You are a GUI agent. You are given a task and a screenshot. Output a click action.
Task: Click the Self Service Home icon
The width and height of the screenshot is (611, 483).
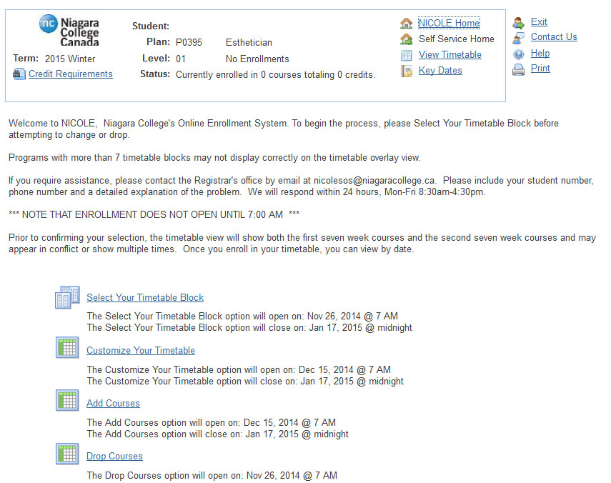(x=407, y=39)
